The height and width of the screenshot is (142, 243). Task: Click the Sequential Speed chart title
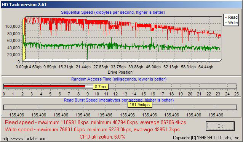(113, 12)
